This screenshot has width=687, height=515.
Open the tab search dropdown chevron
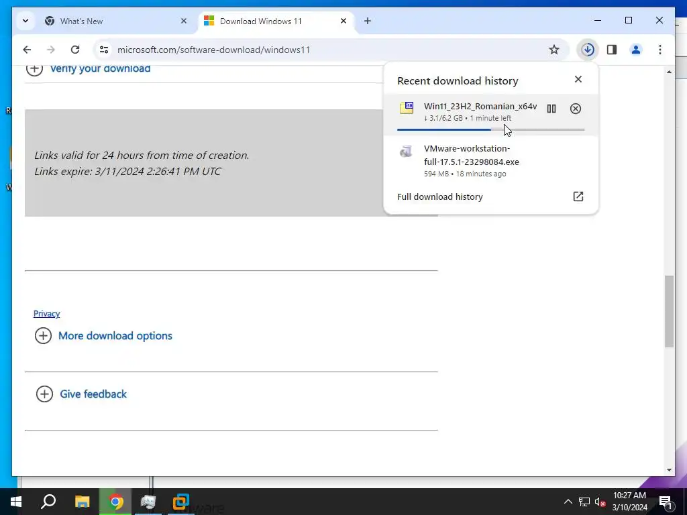point(25,21)
